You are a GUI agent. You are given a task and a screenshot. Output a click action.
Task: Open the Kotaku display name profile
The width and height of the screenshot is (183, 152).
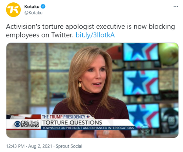[x=32, y=7]
